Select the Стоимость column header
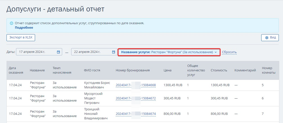Viewport: 283px width, 123px height. pos(219,70)
